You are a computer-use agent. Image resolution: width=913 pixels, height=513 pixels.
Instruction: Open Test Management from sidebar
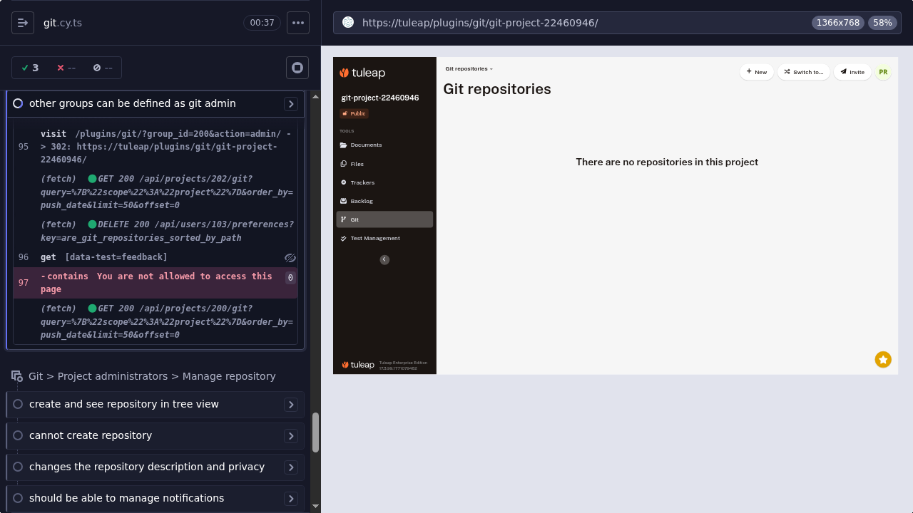click(375, 238)
